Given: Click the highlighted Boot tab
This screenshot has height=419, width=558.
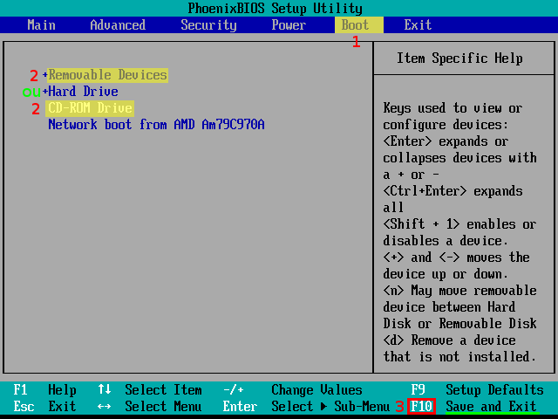Looking at the screenshot, I should coord(355,25).
